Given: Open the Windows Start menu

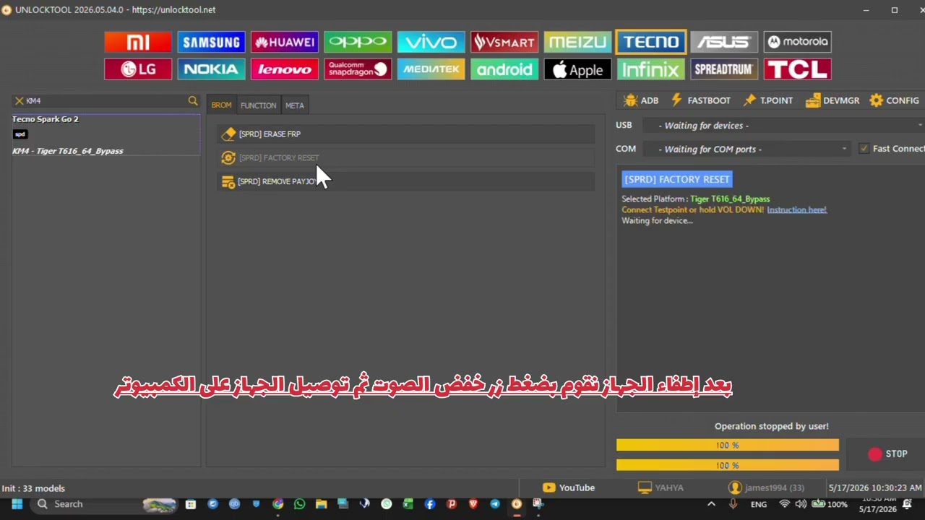Looking at the screenshot, I should pyautogui.click(x=17, y=504).
